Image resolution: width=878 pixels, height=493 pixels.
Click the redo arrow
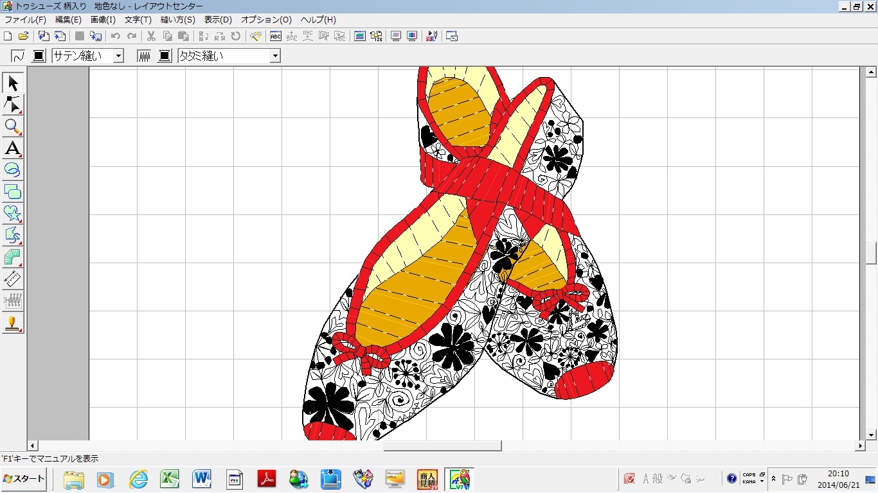[132, 37]
